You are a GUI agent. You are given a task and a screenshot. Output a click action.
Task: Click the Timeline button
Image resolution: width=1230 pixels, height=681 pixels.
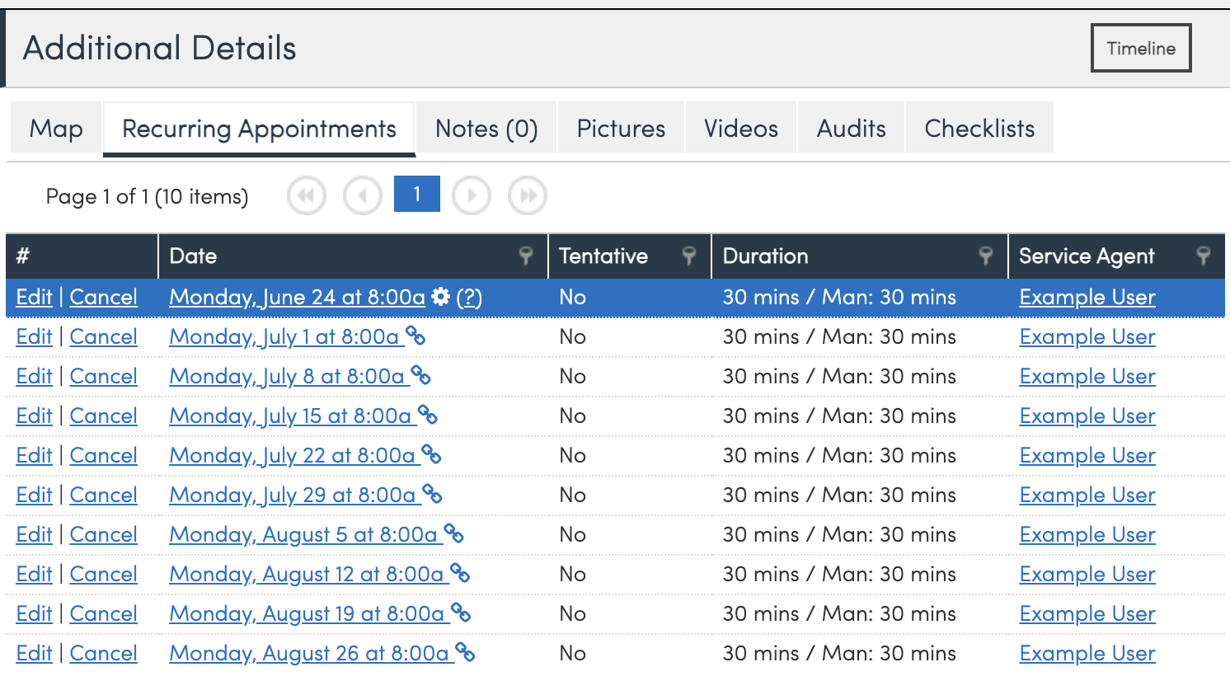pyautogui.click(x=1141, y=48)
